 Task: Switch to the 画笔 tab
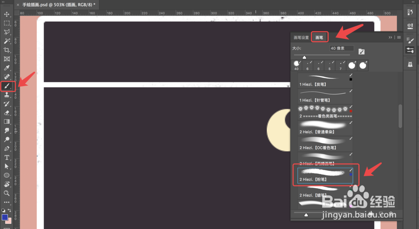(319, 38)
